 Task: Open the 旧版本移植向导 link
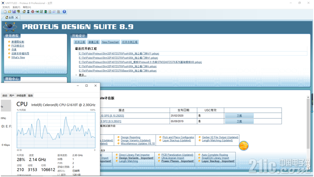point(20,54)
